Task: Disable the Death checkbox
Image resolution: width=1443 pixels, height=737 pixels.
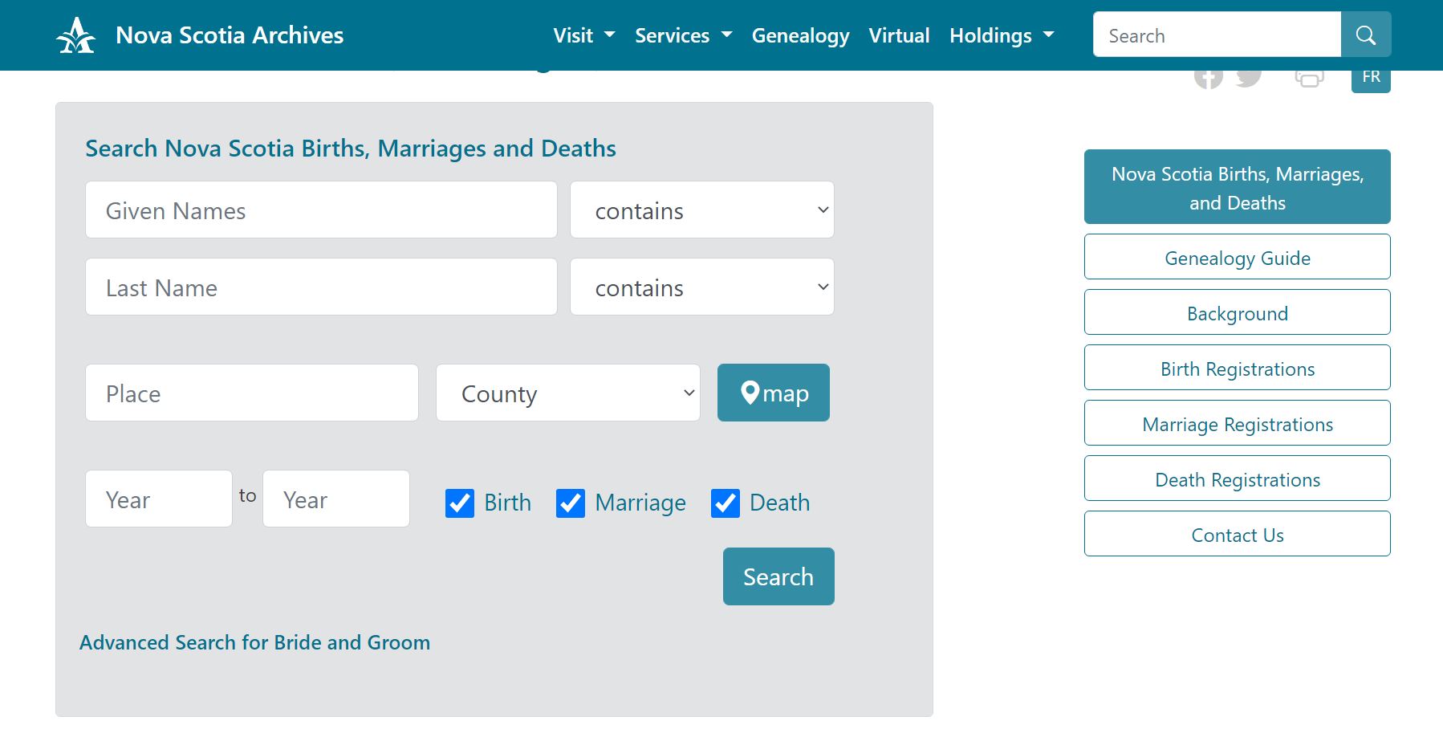Action: (x=726, y=503)
